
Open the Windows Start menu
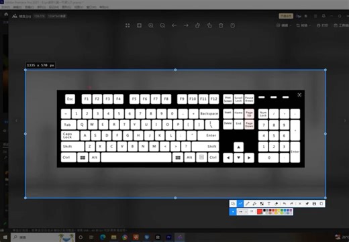tap(5, 237)
